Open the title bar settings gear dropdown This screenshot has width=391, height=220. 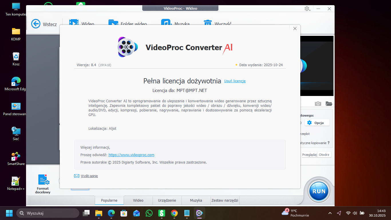click(307, 9)
